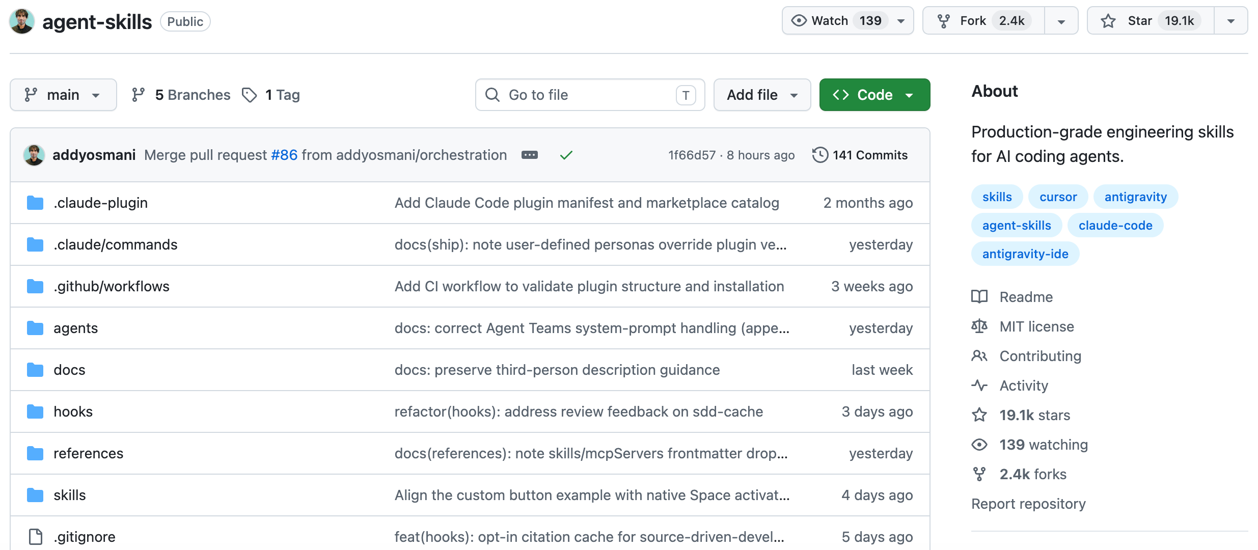
Task: Click the branches icon beside 5 Branches
Action: (138, 95)
